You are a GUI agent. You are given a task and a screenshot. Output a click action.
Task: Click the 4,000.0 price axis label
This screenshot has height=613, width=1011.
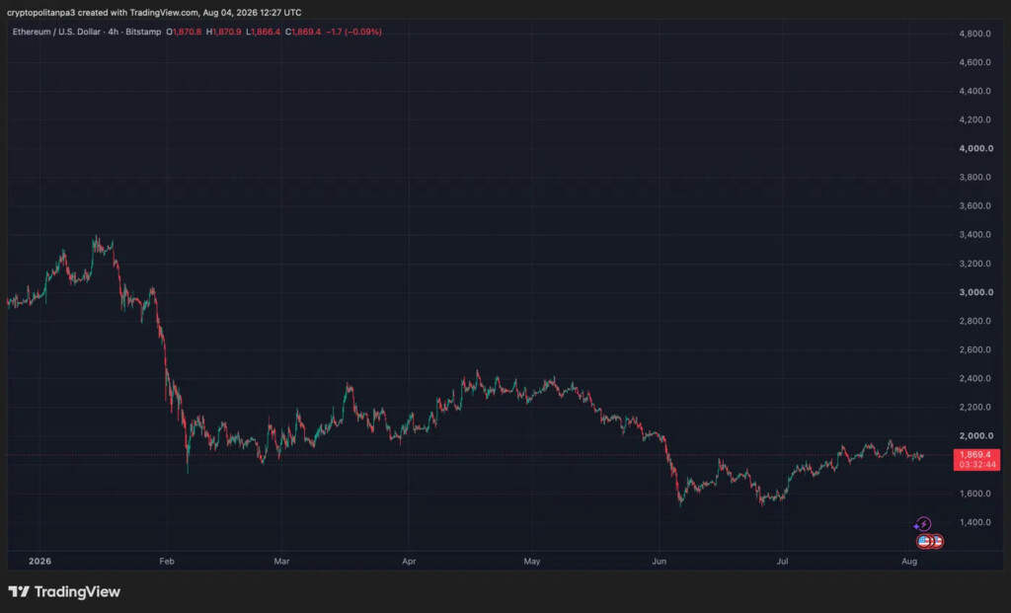[x=976, y=148]
